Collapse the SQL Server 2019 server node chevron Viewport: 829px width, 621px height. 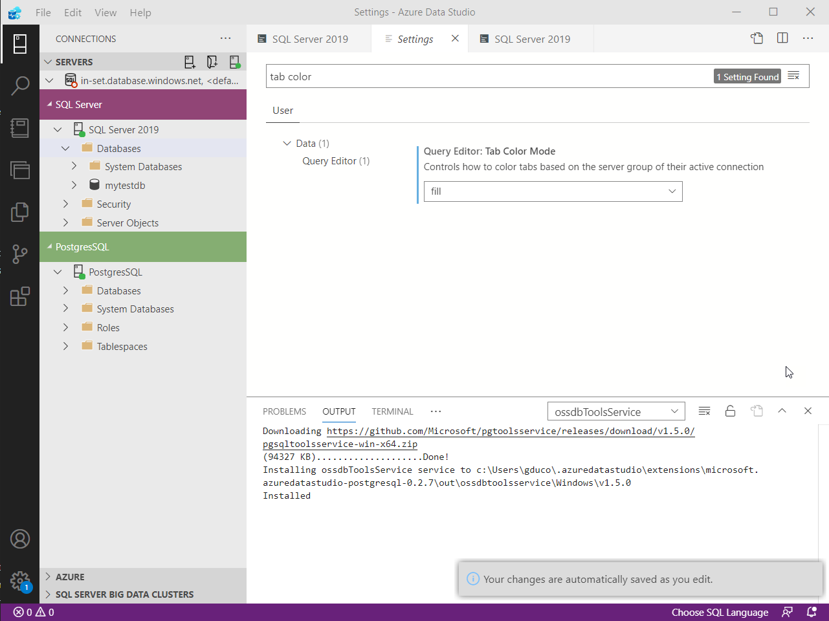coord(58,130)
